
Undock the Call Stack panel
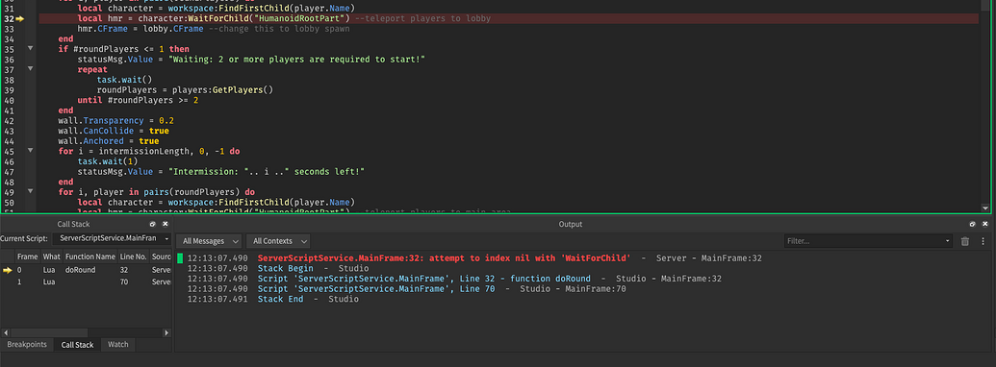[x=152, y=225]
